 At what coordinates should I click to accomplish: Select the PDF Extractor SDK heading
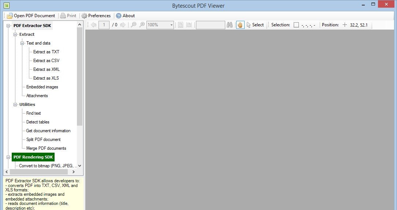coord(32,26)
